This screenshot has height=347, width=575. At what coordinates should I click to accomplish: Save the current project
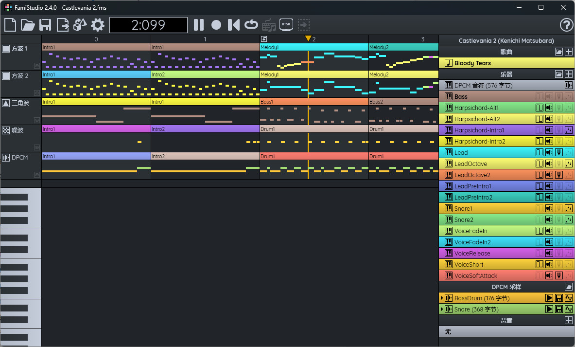point(45,25)
